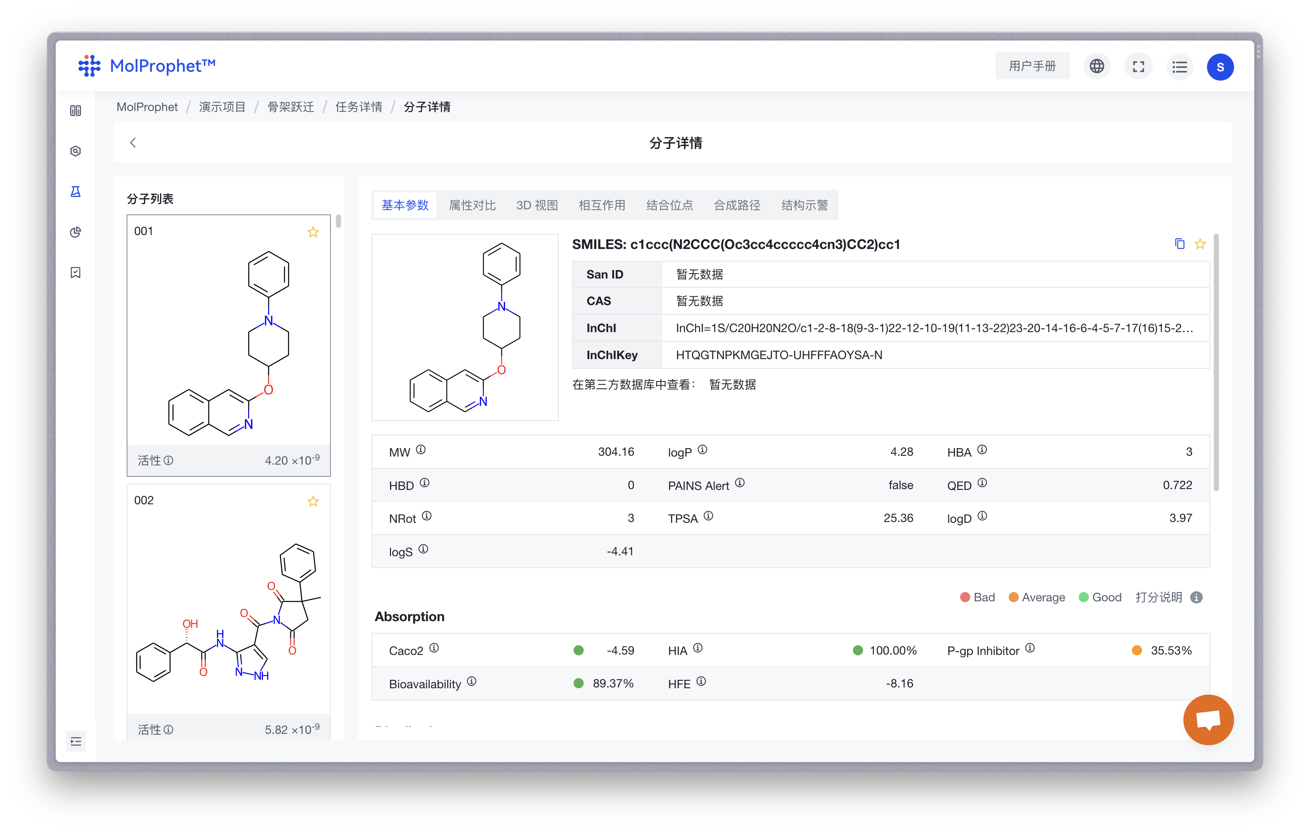Click the MolProphet logo
This screenshot has height=833, width=1310.
tap(147, 66)
